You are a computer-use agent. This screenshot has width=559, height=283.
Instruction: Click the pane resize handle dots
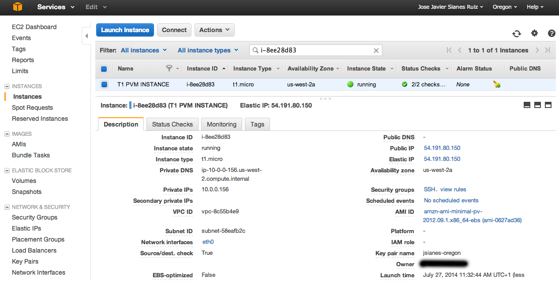[325, 98]
